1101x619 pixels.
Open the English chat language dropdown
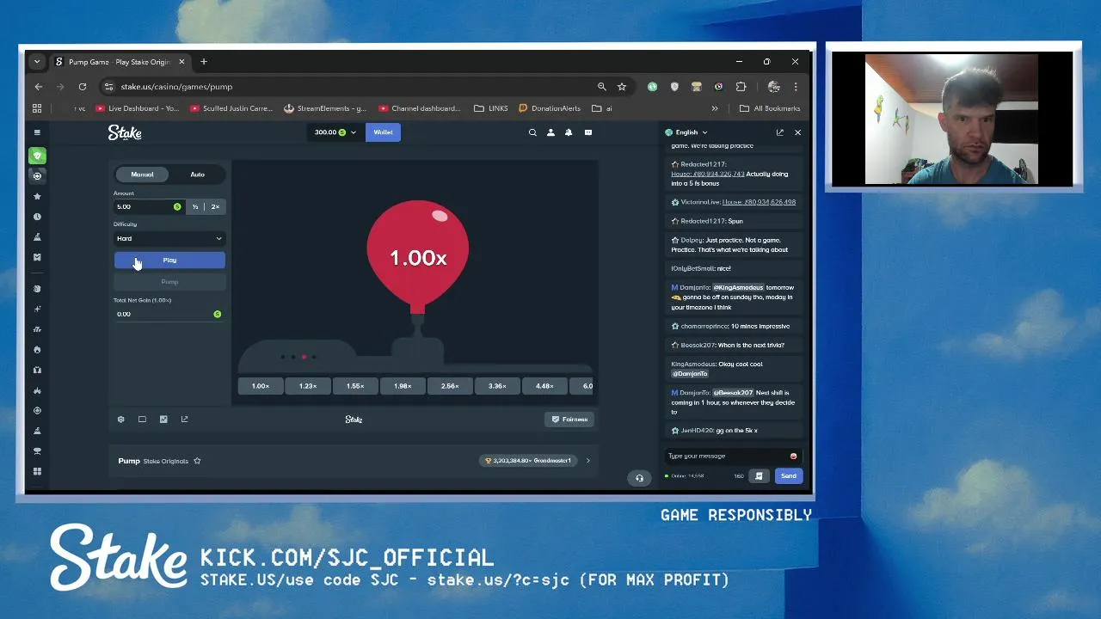click(686, 132)
